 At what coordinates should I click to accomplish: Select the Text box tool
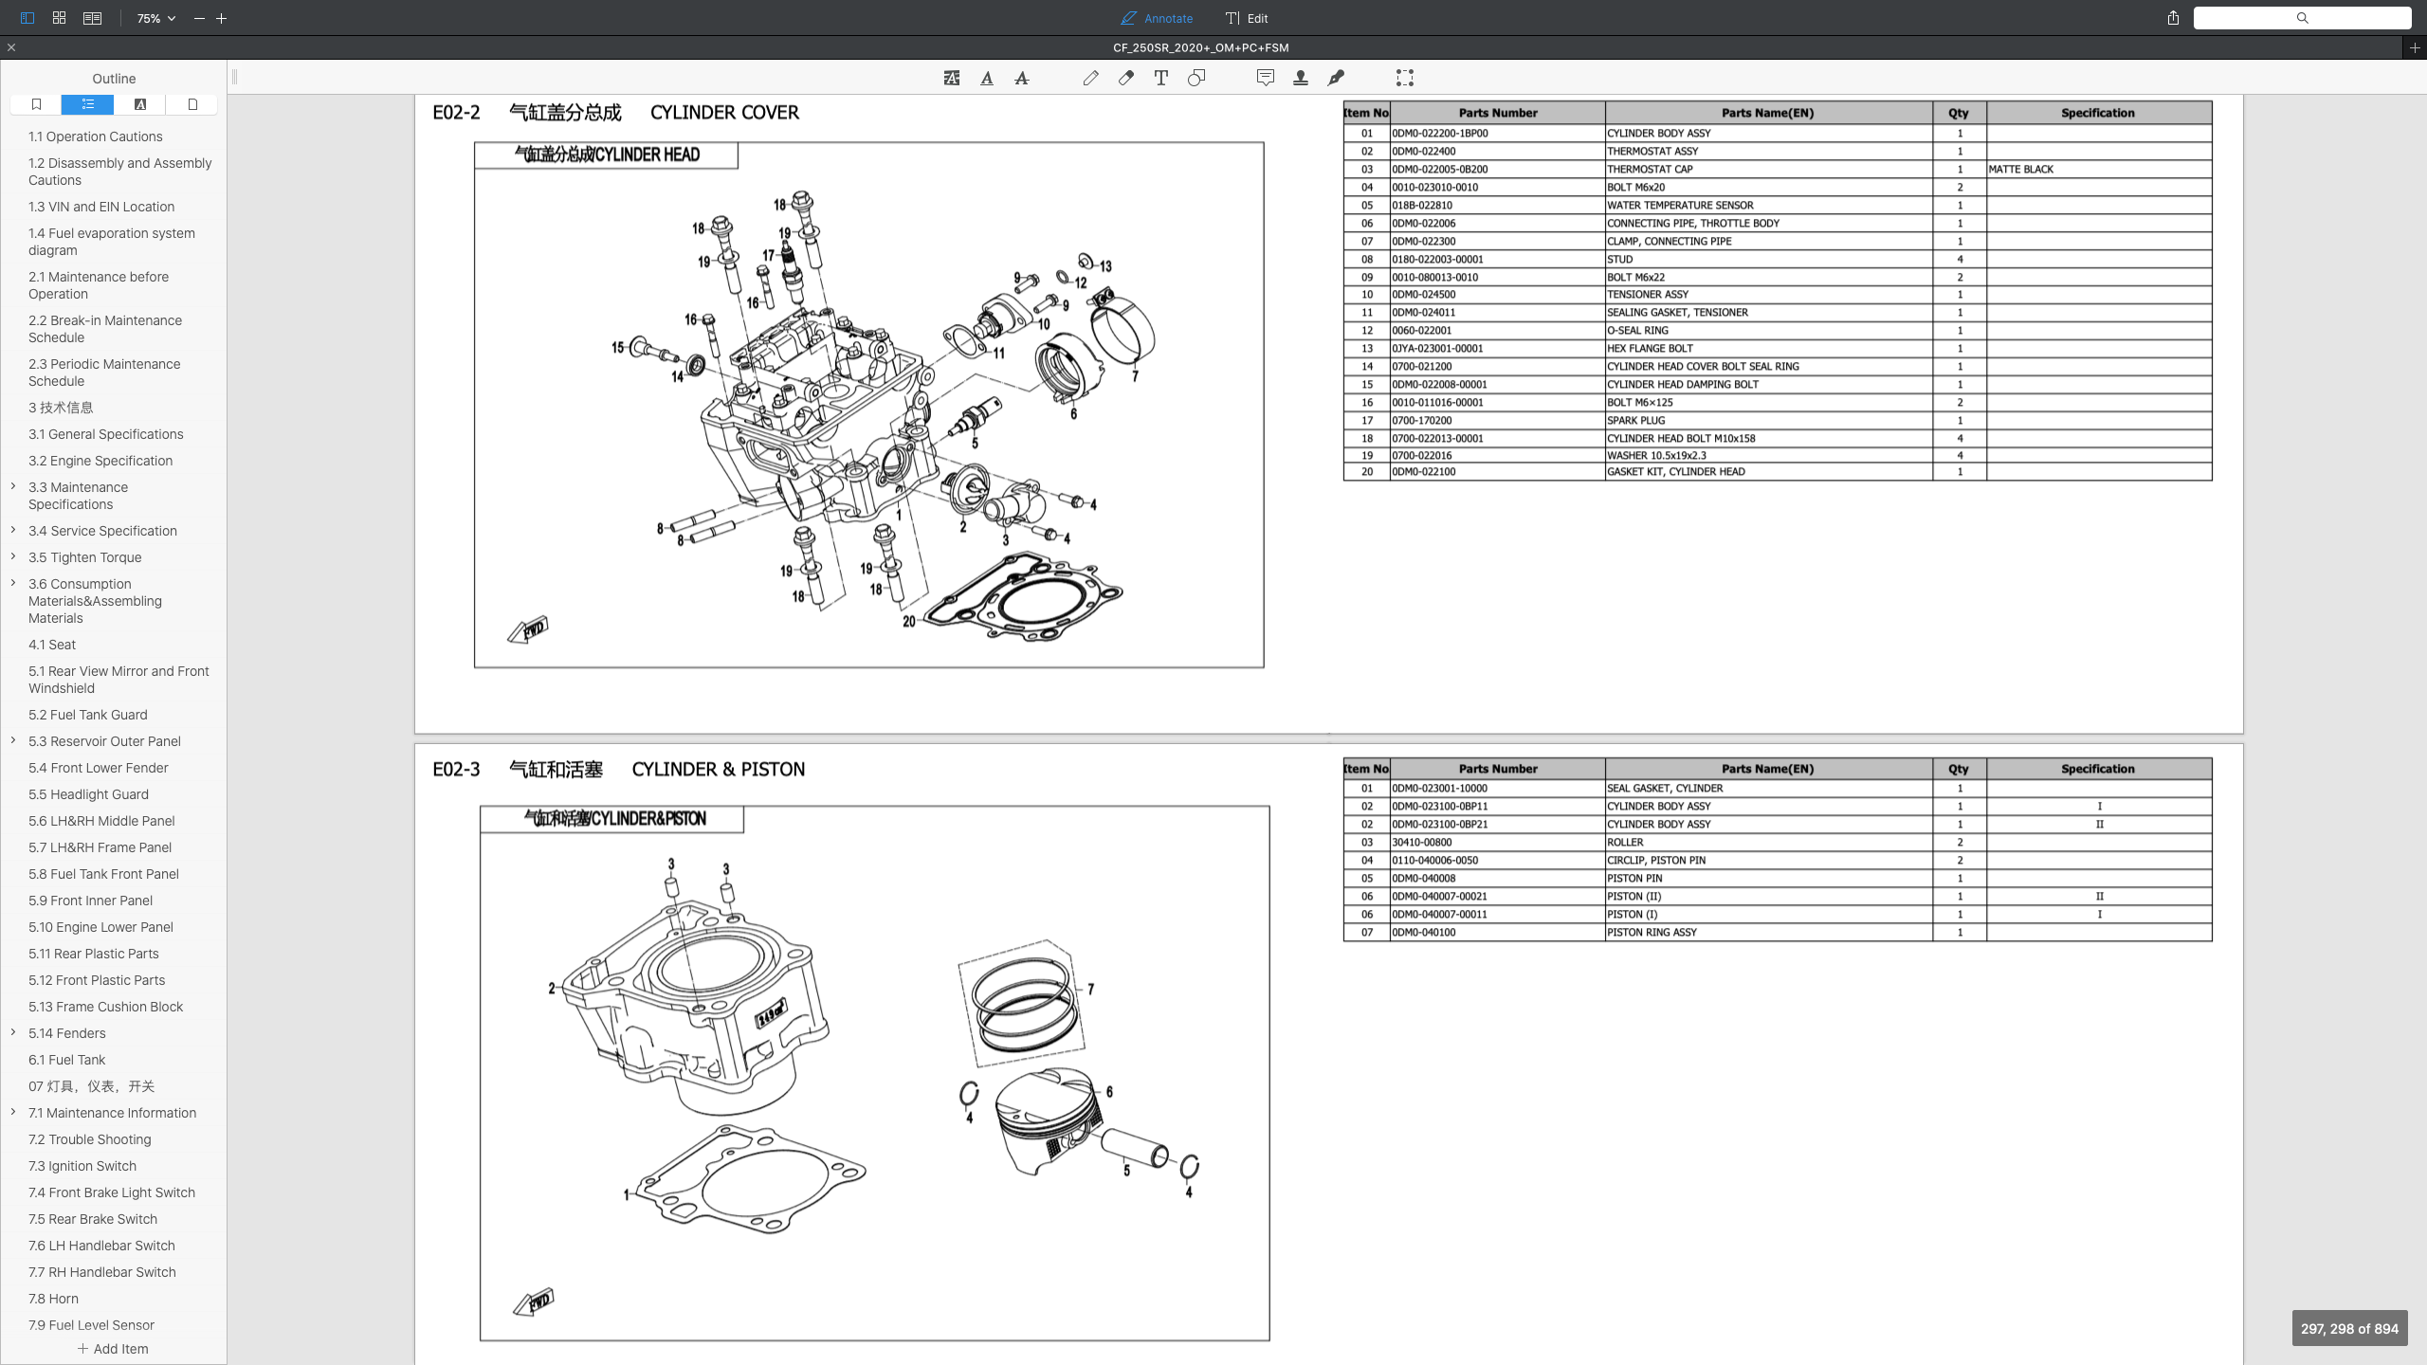[x=1161, y=78]
